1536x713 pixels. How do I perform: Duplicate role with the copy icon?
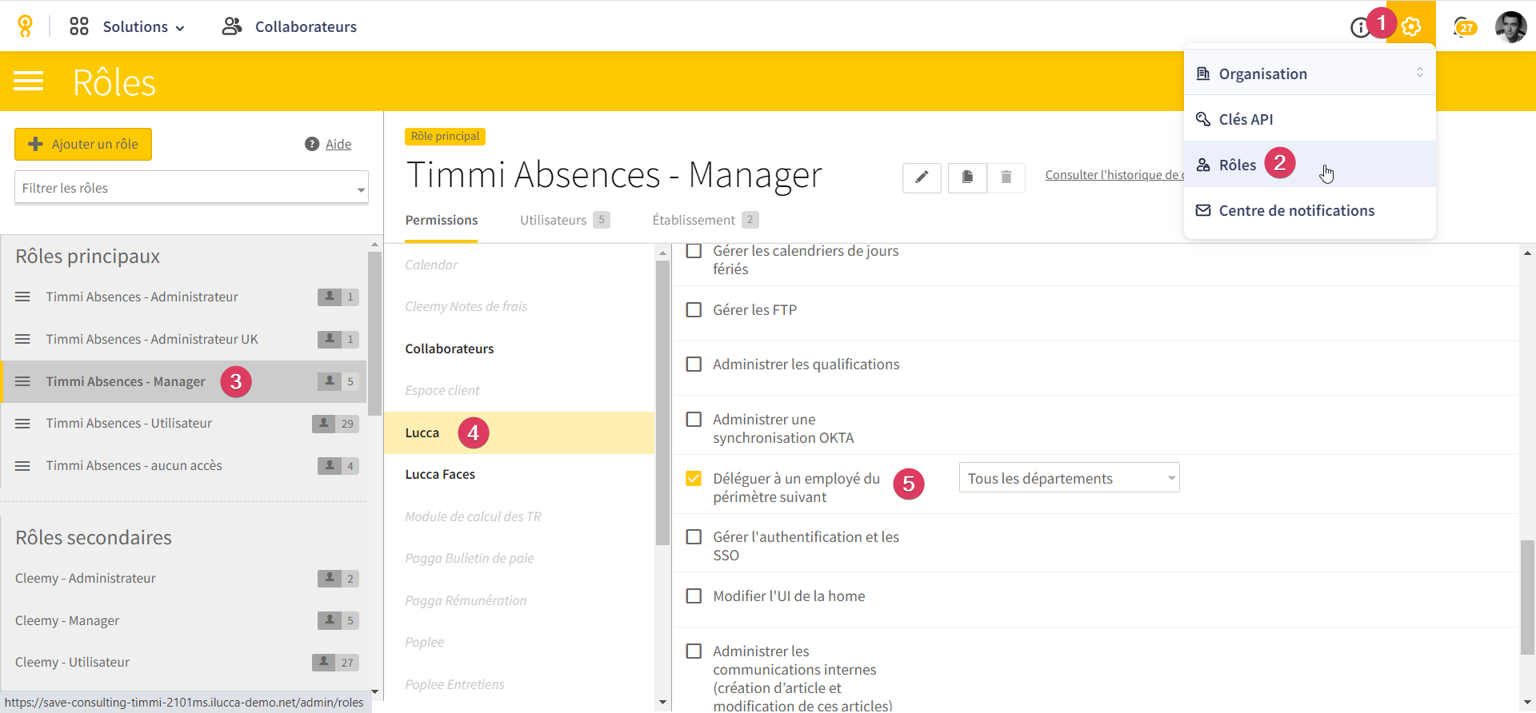967,177
